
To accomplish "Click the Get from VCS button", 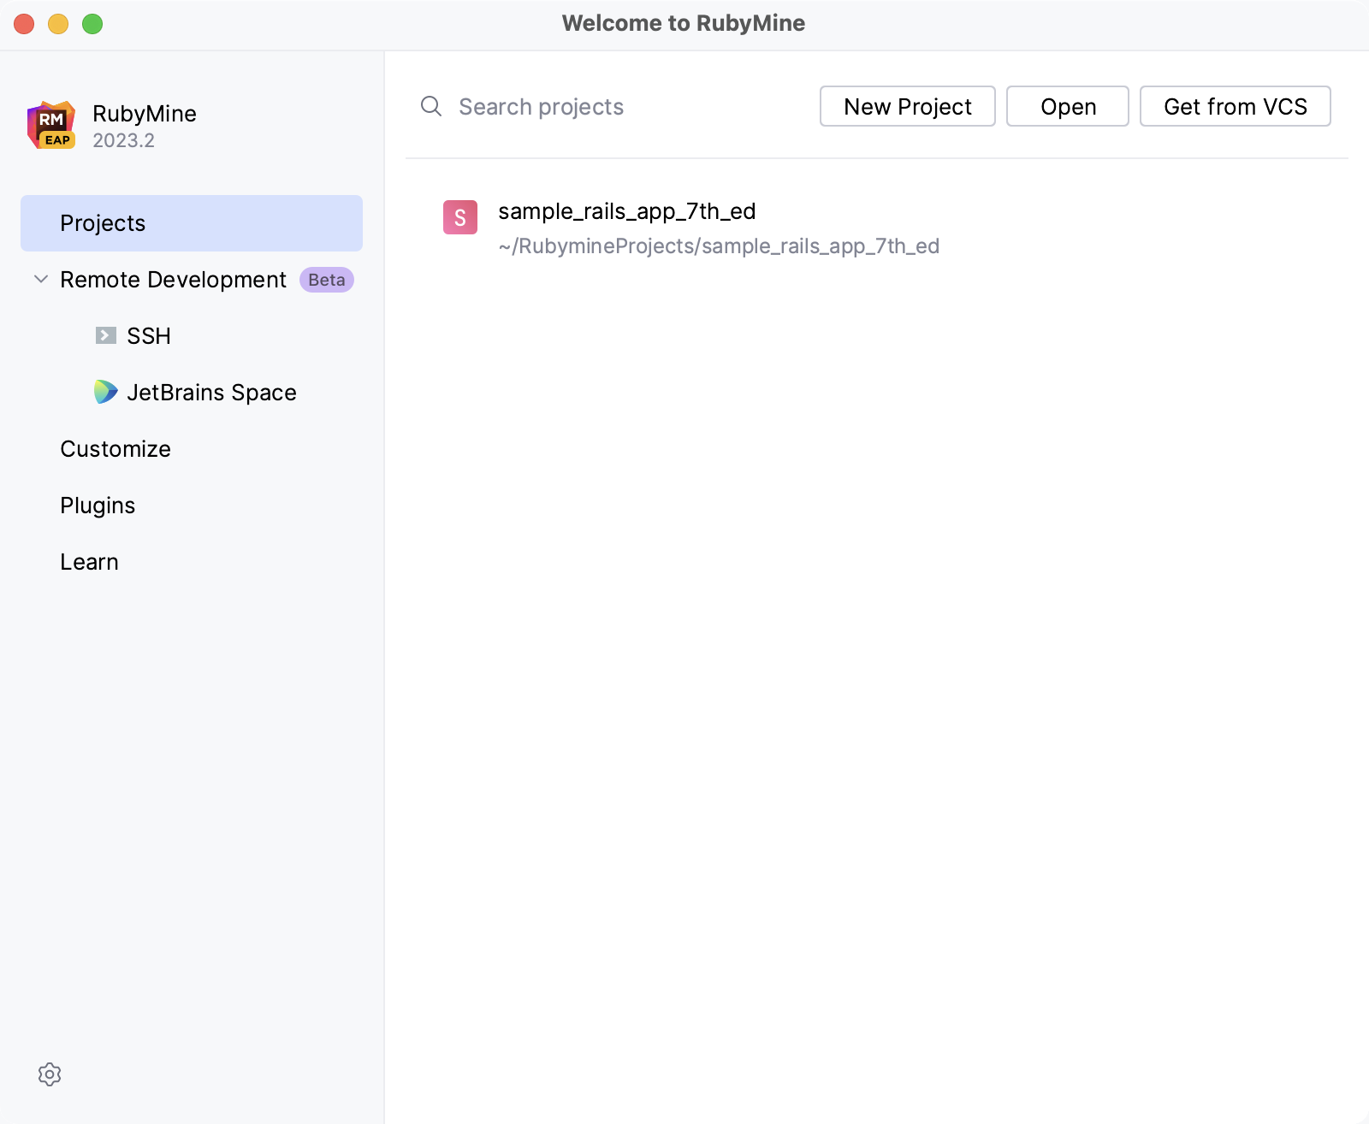I will click(1236, 106).
